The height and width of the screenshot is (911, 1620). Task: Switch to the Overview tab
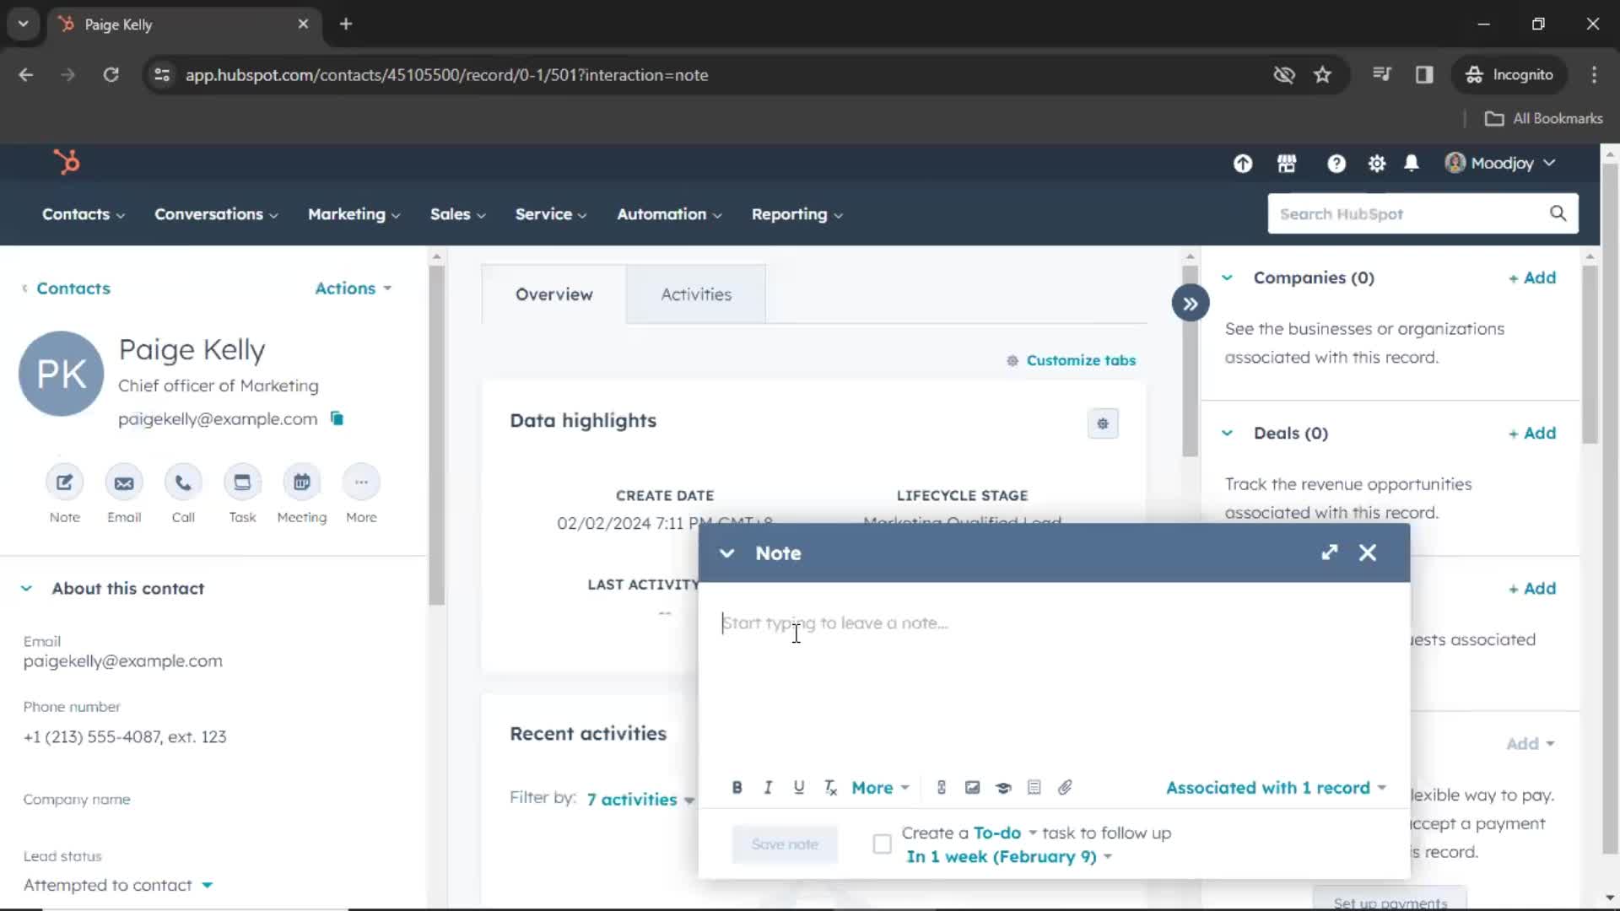pyautogui.click(x=553, y=294)
